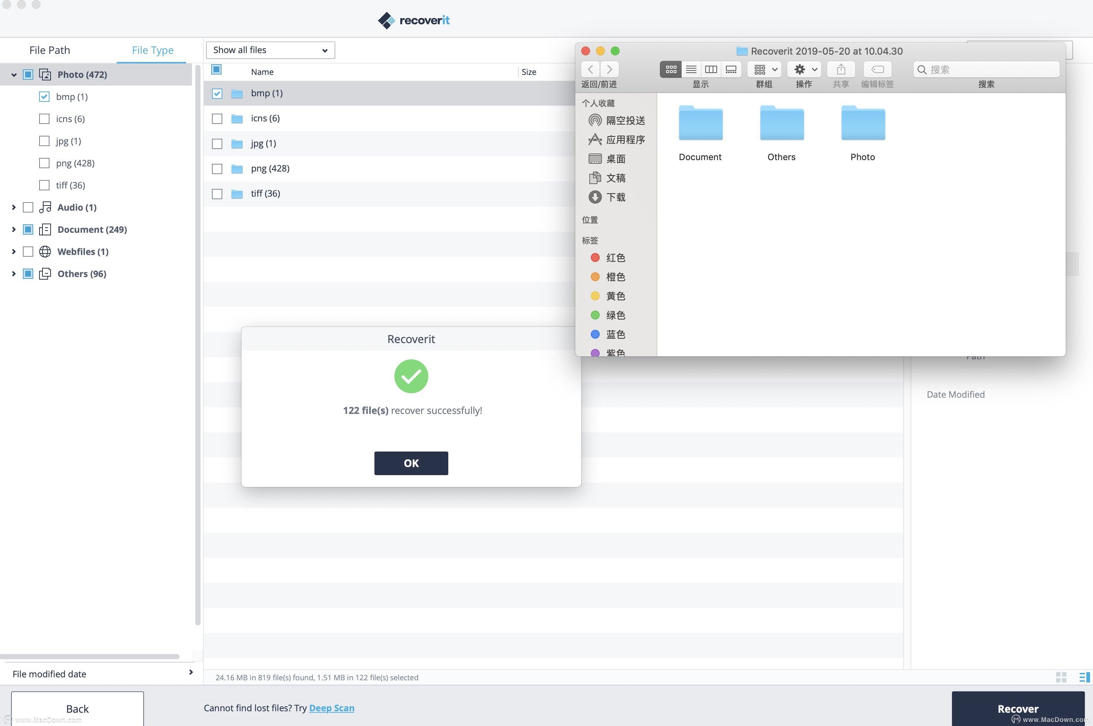The width and height of the screenshot is (1093, 726).
Task: Open Finder group (群组) dropdown
Action: 764,69
